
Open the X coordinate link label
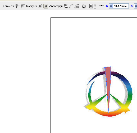[x=107, y=6]
